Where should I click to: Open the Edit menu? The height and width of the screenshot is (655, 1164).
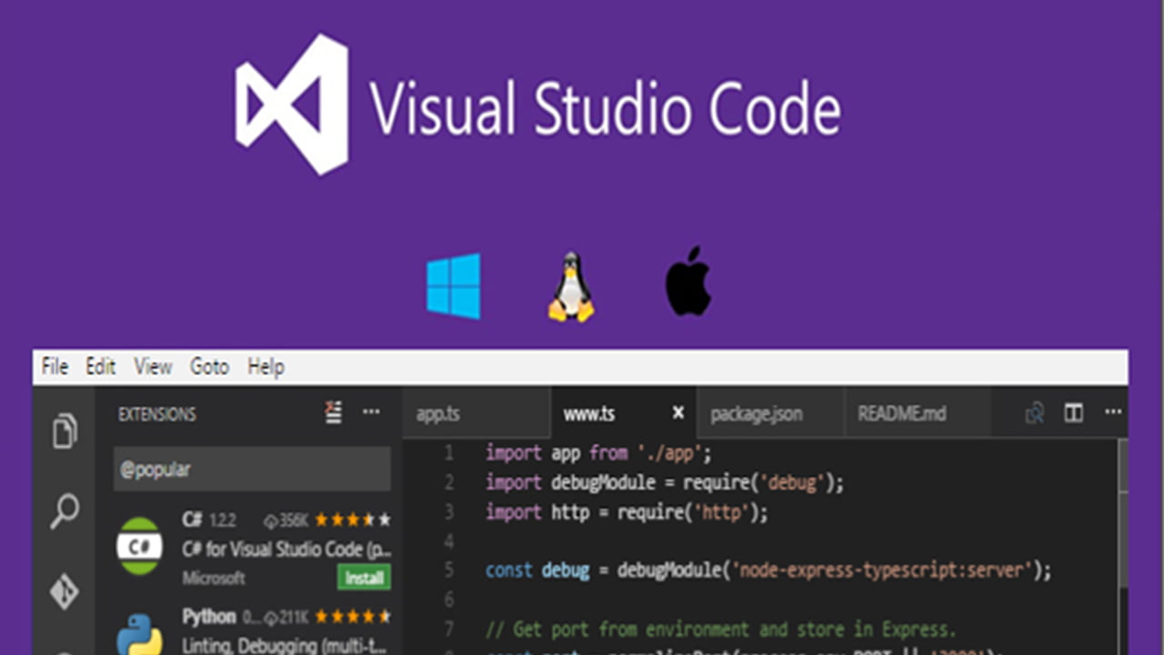[x=100, y=367]
